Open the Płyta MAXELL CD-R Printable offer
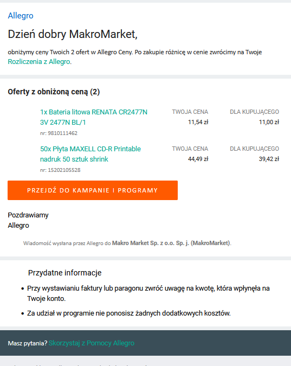The width and height of the screenshot is (291, 366). (x=90, y=154)
